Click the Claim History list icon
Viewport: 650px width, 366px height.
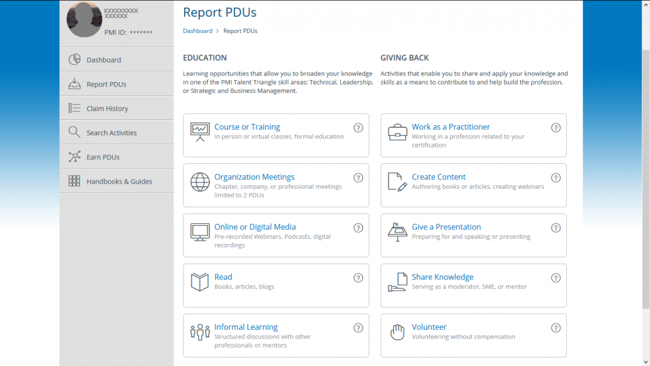[75, 108]
